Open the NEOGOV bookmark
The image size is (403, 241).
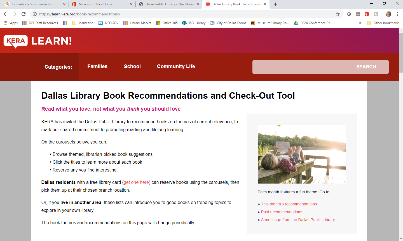pos(108,23)
